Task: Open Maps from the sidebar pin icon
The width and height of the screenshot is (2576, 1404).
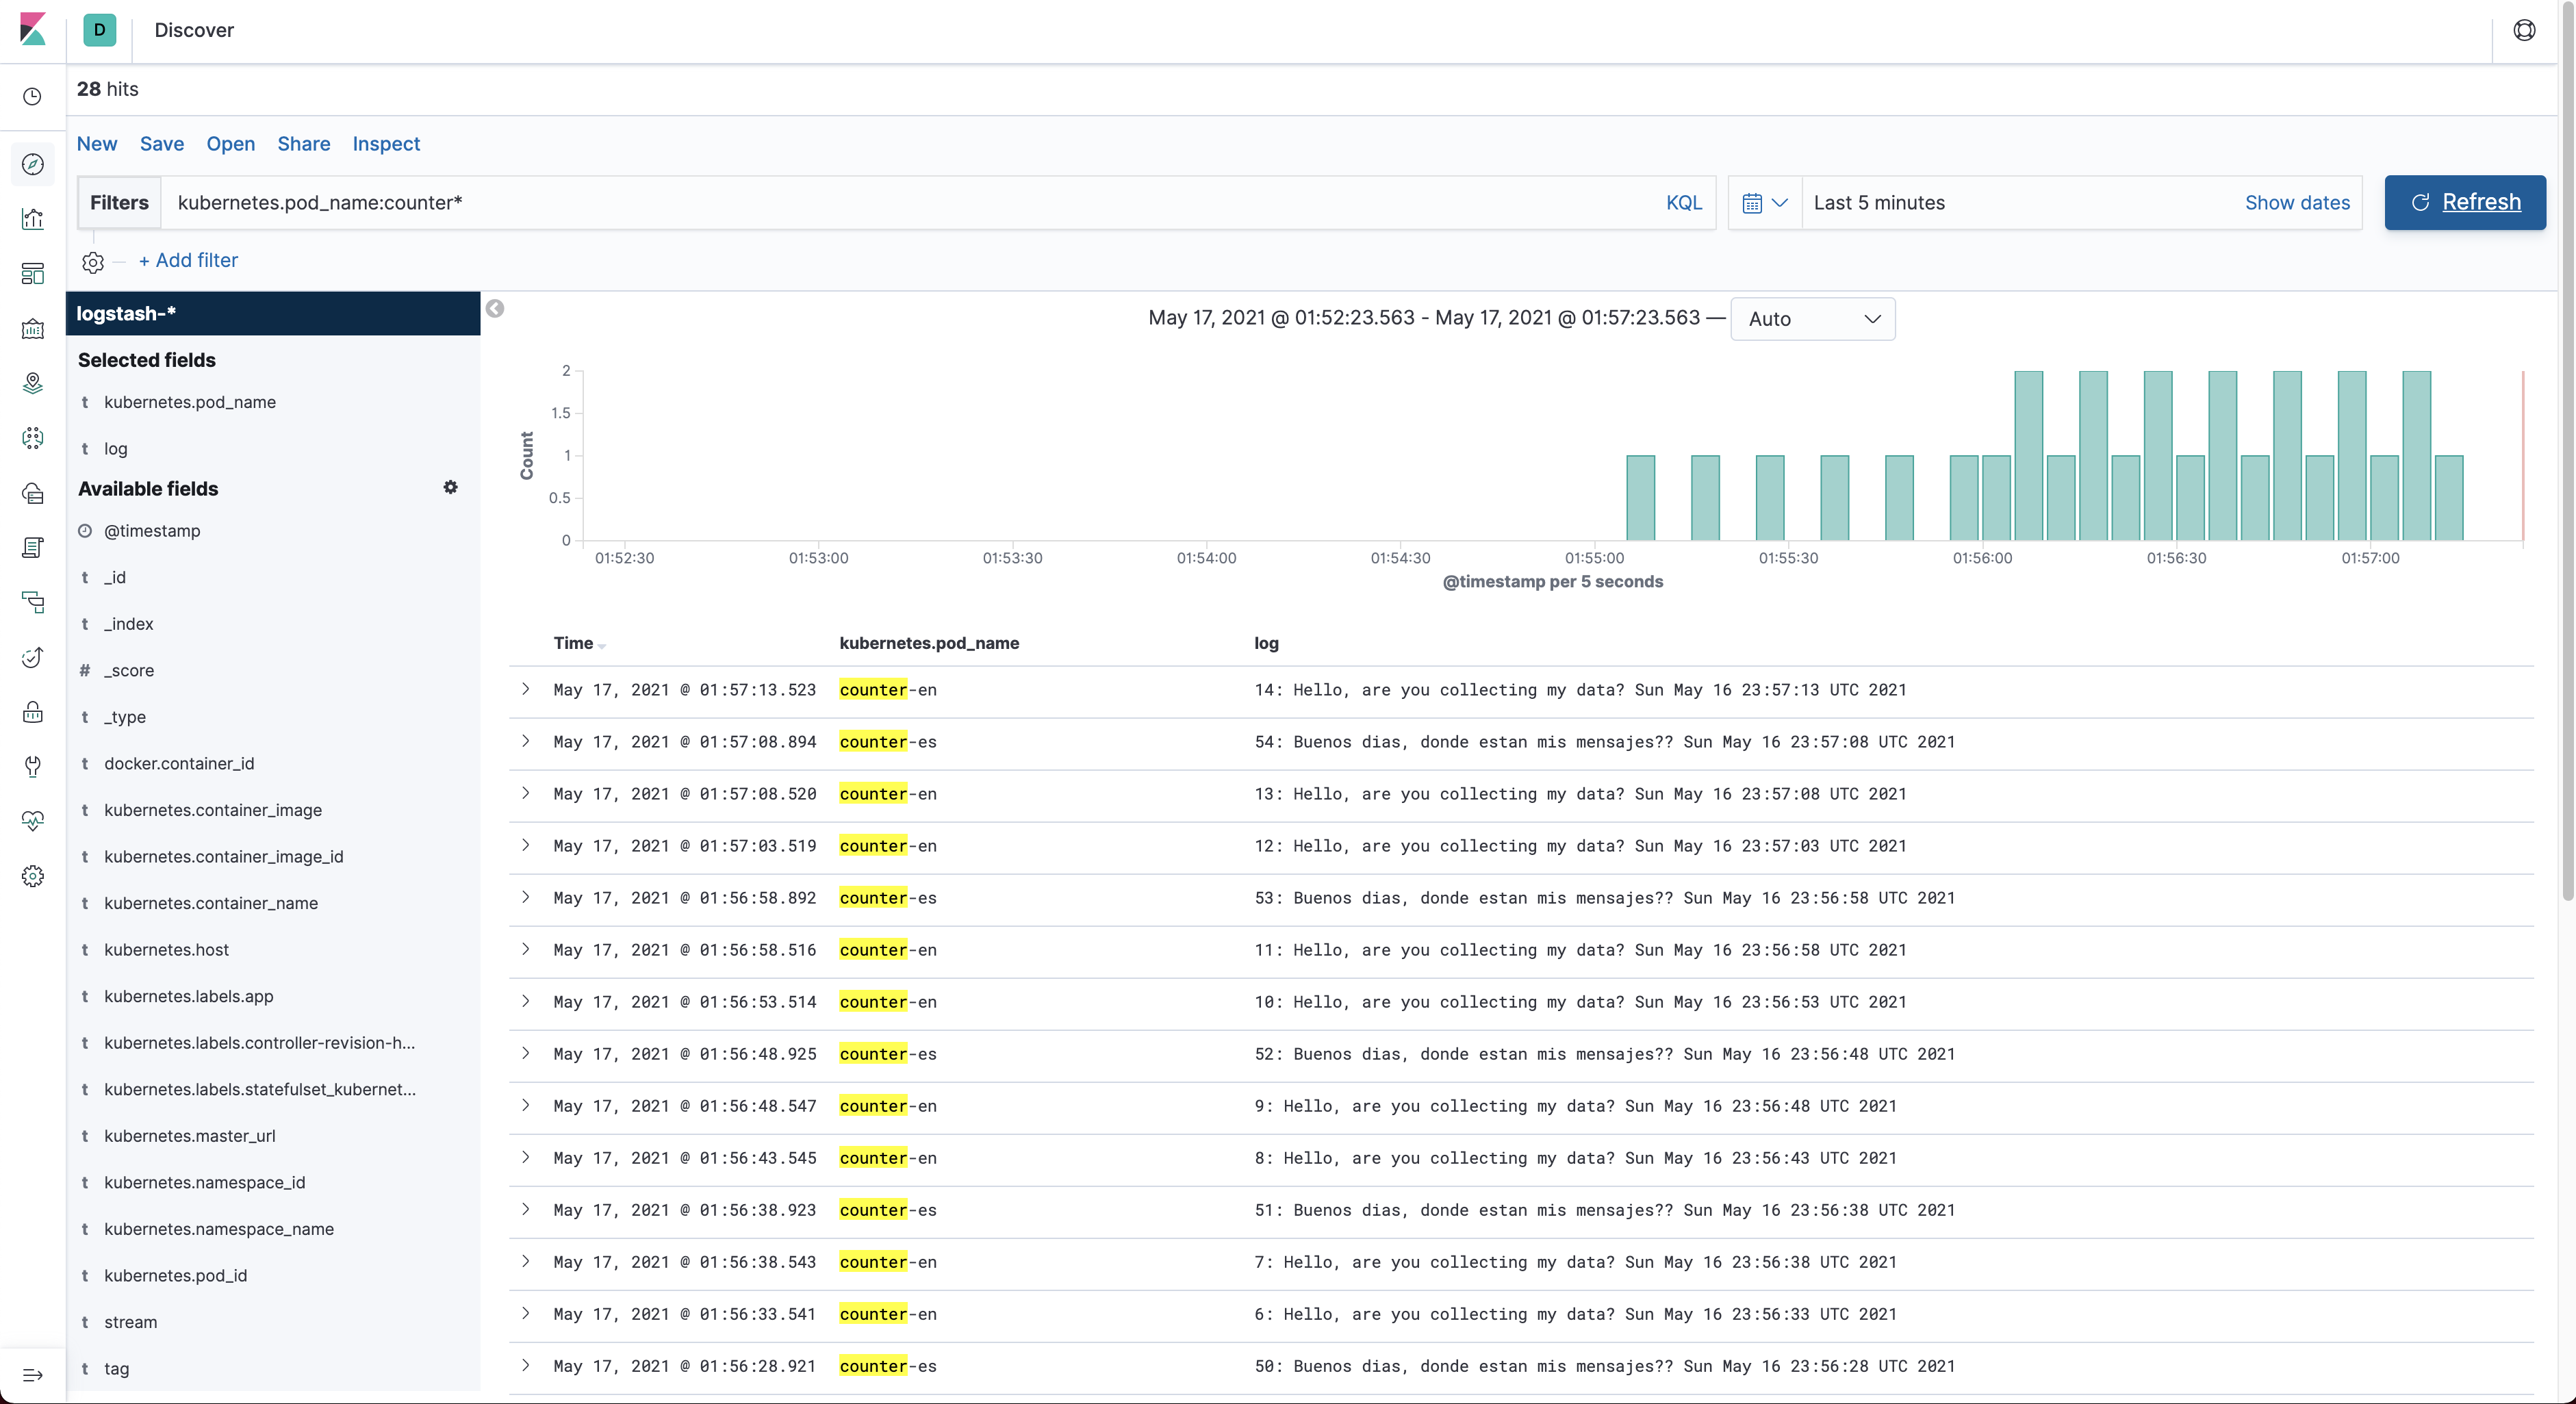Action: click(32, 383)
